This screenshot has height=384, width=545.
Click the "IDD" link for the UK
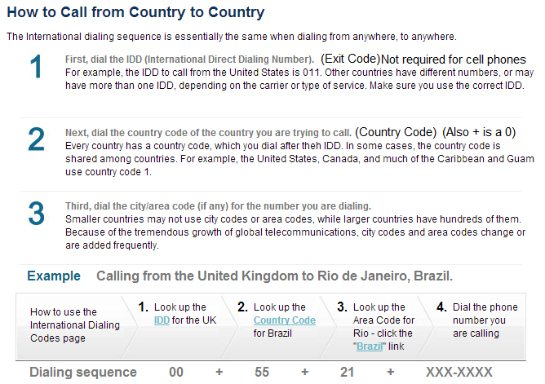coord(162,320)
